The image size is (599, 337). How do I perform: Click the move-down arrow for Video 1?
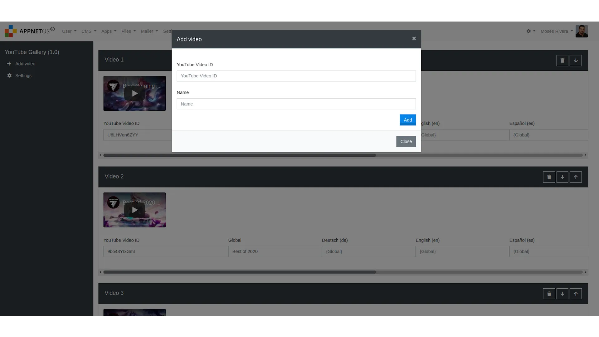pyautogui.click(x=576, y=61)
